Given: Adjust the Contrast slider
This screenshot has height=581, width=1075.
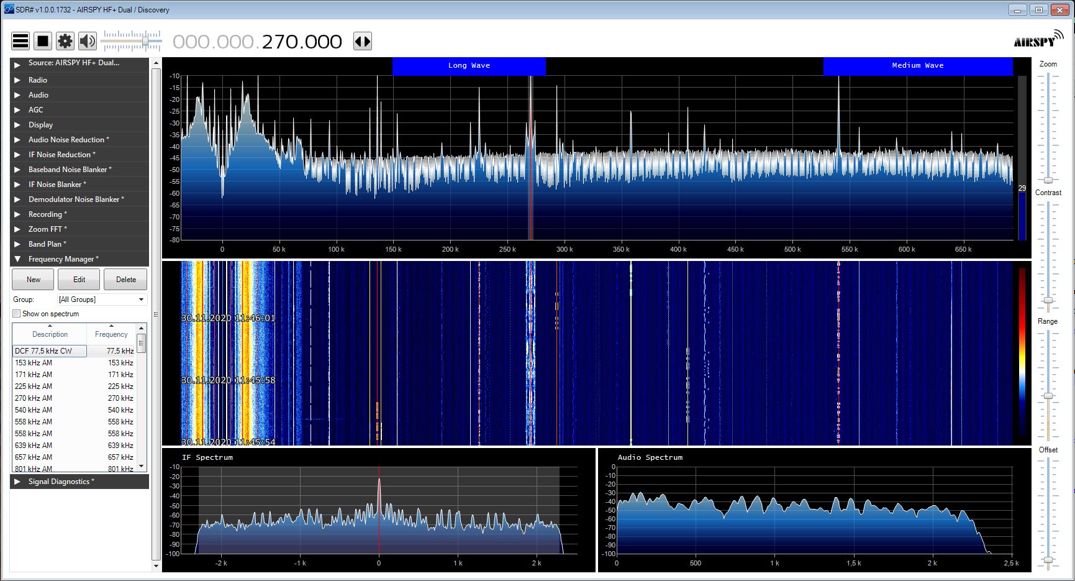Looking at the screenshot, I should 1048,300.
